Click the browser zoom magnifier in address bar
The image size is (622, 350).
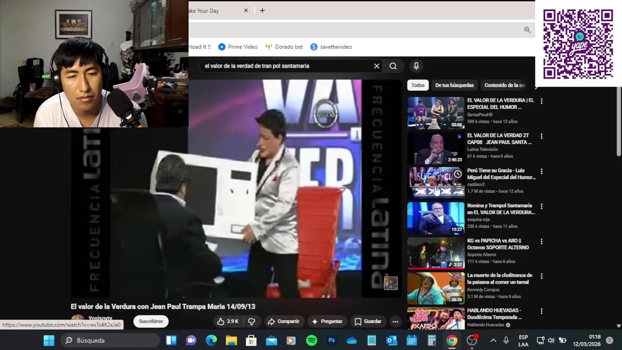527,30
